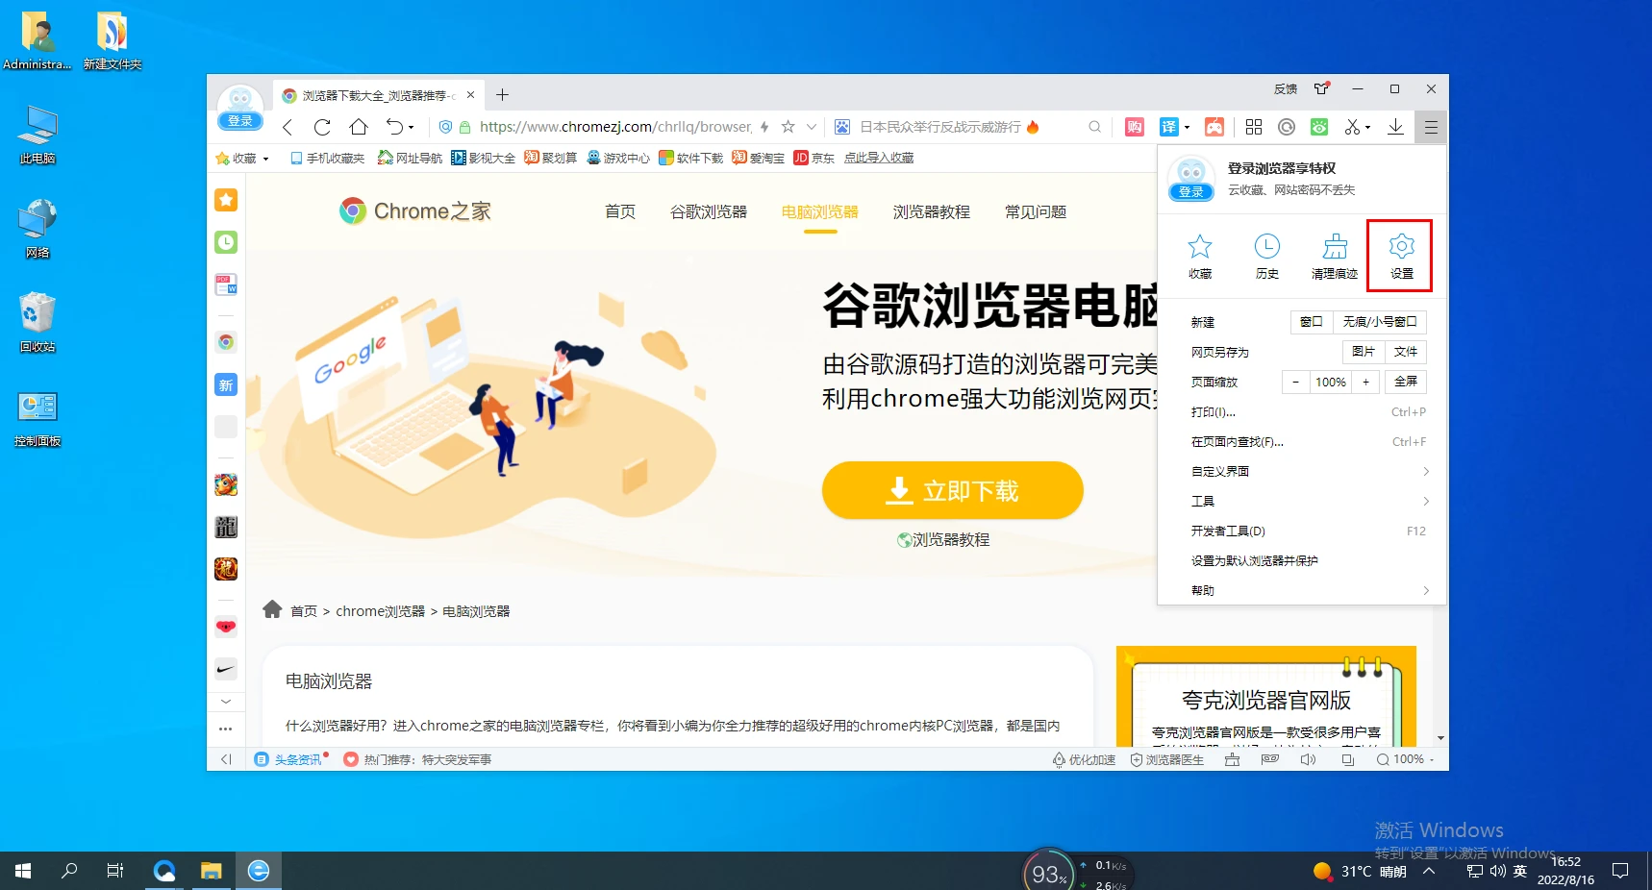Click the screenshot scissors icon

(x=1353, y=127)
